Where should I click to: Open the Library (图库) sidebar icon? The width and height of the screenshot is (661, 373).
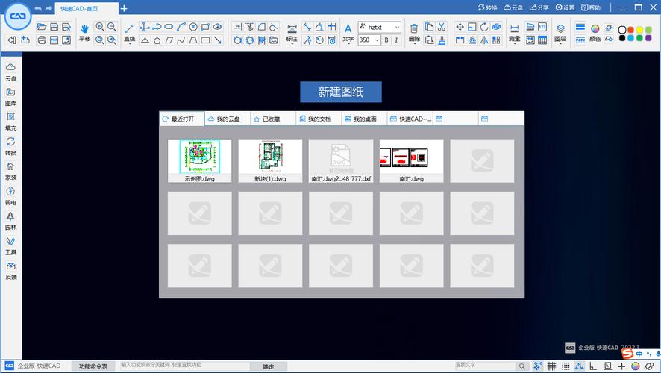coord(10,96)
